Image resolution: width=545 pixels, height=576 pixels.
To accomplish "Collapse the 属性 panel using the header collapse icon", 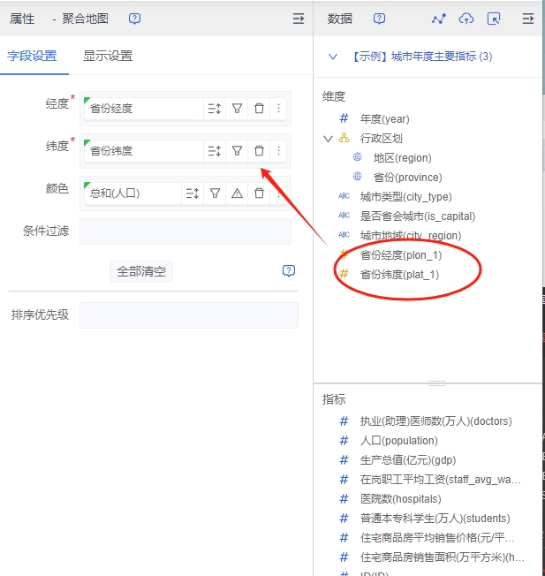I will click(298, 19).
